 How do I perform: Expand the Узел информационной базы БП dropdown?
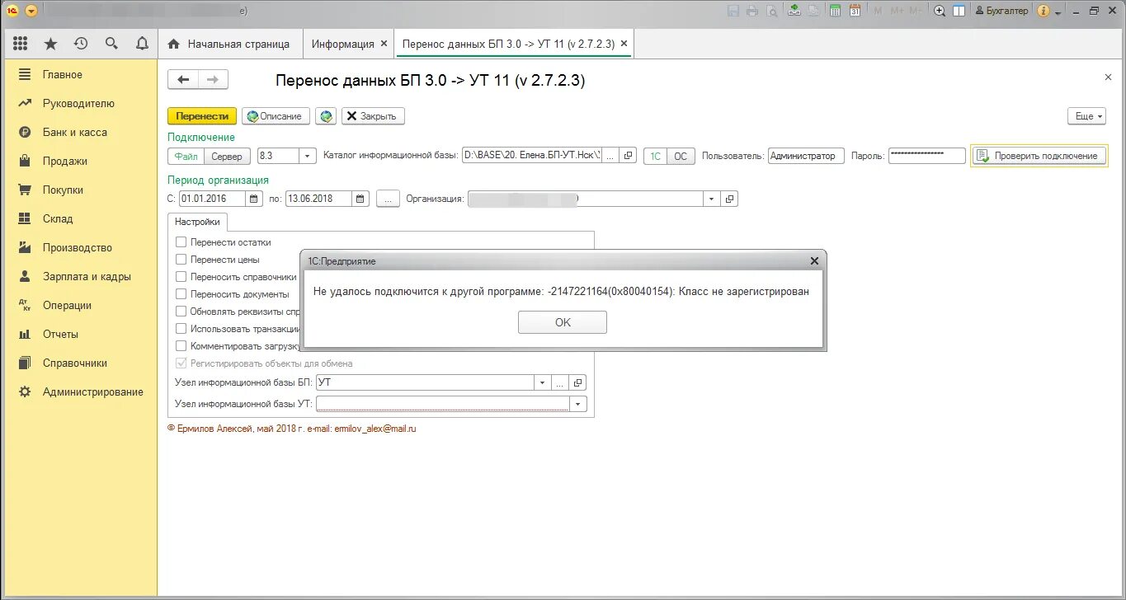tap(542, 382)
